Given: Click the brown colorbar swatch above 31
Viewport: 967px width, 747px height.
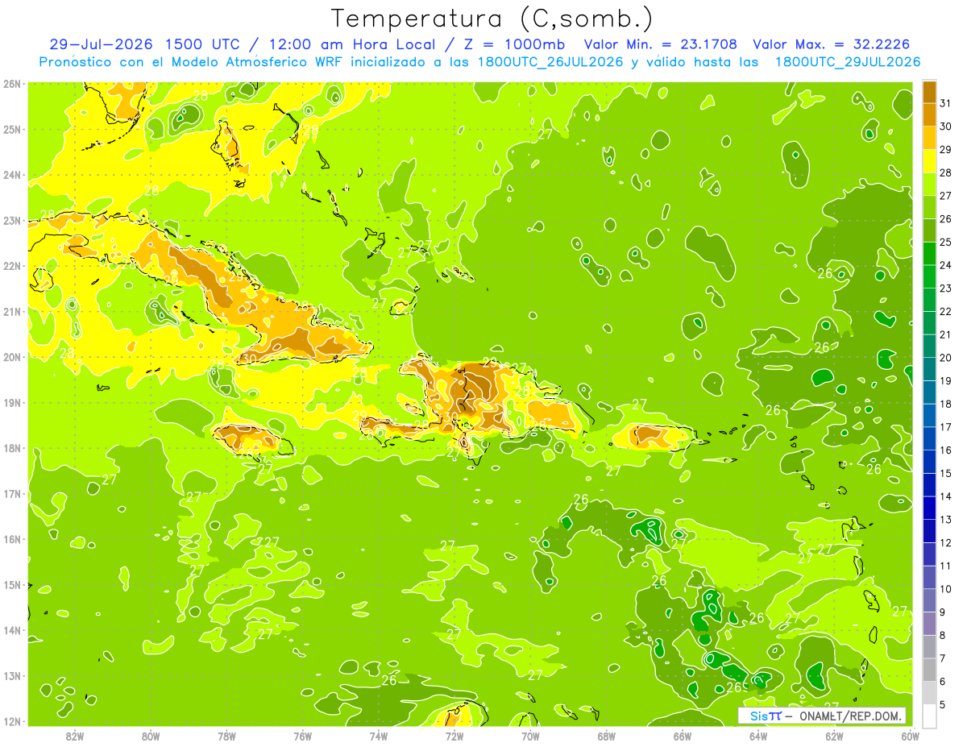Looking at the screenshot, I should 929,92.
